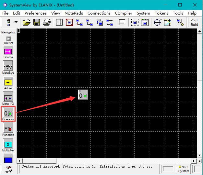Open the View menu
Image resolution: width=203 pixels, height=175 pixels.
tap(55, 13)
